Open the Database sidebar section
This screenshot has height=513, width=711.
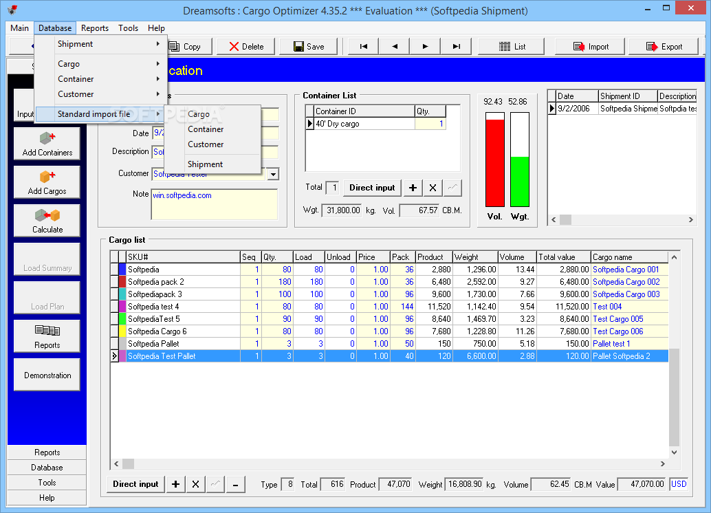click(x=47, y=468)
